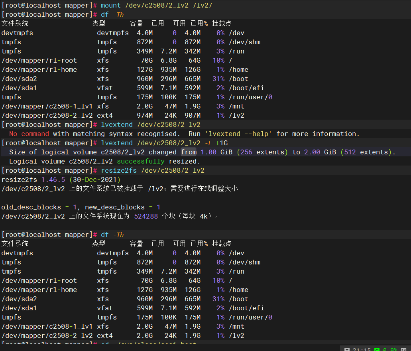Click the '907M' available value
This screenshot has width=411, height=351.
pyautogui.click(x=193, y=115)
